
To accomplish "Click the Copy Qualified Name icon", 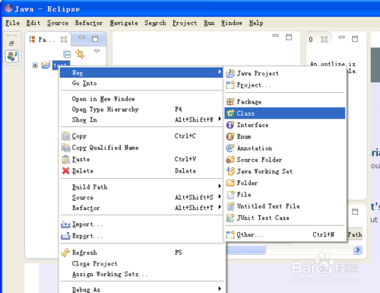I will click(65, 148).
